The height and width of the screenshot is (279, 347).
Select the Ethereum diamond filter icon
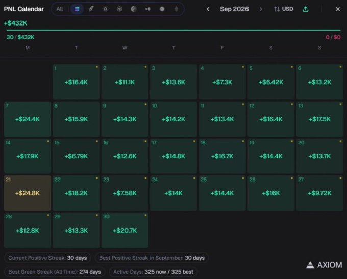(176, 9)
